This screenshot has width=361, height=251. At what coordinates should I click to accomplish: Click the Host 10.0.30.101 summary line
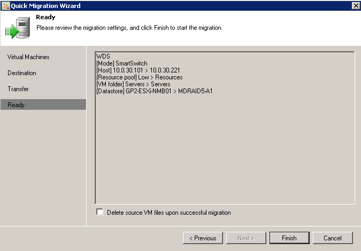[137, 70]
